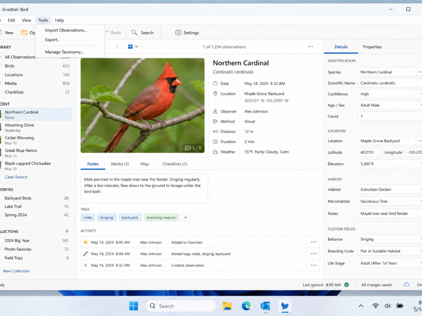Open the Help menu
Image resolution: width=422 pixels, height=316 pixels.
tap(60, 20)
